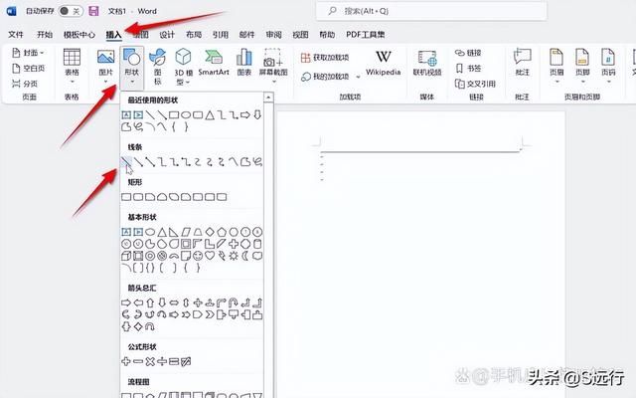
Task: Open the PDF工具集 tab
Action: pyautogui.click(x=365, y=35)
